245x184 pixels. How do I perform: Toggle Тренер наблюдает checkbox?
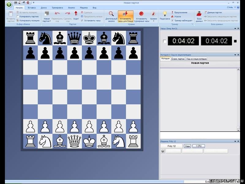click(x=172, y=21)
